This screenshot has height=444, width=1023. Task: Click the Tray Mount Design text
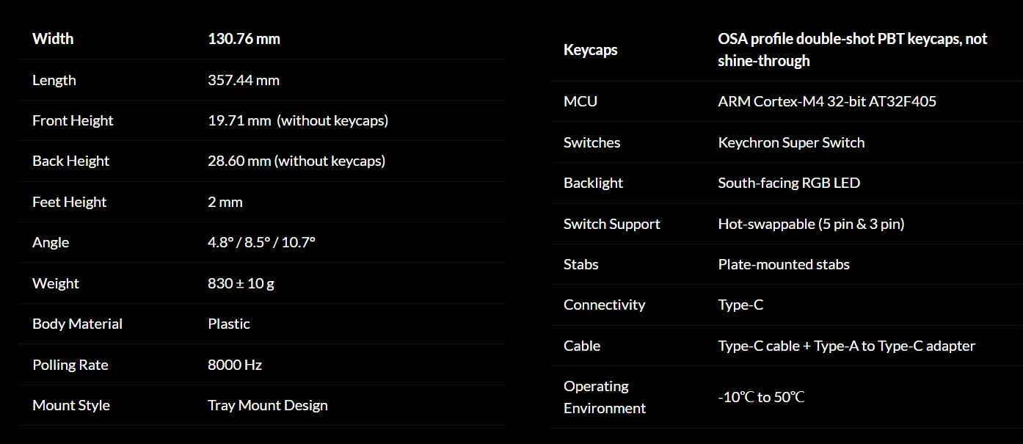267,405
